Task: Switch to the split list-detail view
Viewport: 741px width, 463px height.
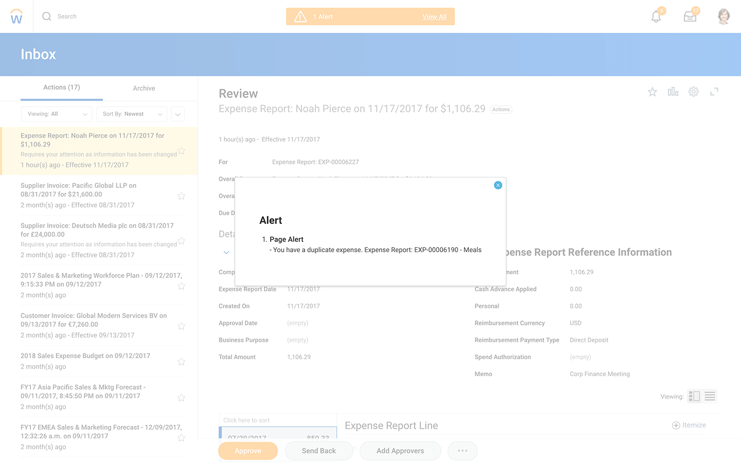Action: pyautogui.click(x=694, y=396)
